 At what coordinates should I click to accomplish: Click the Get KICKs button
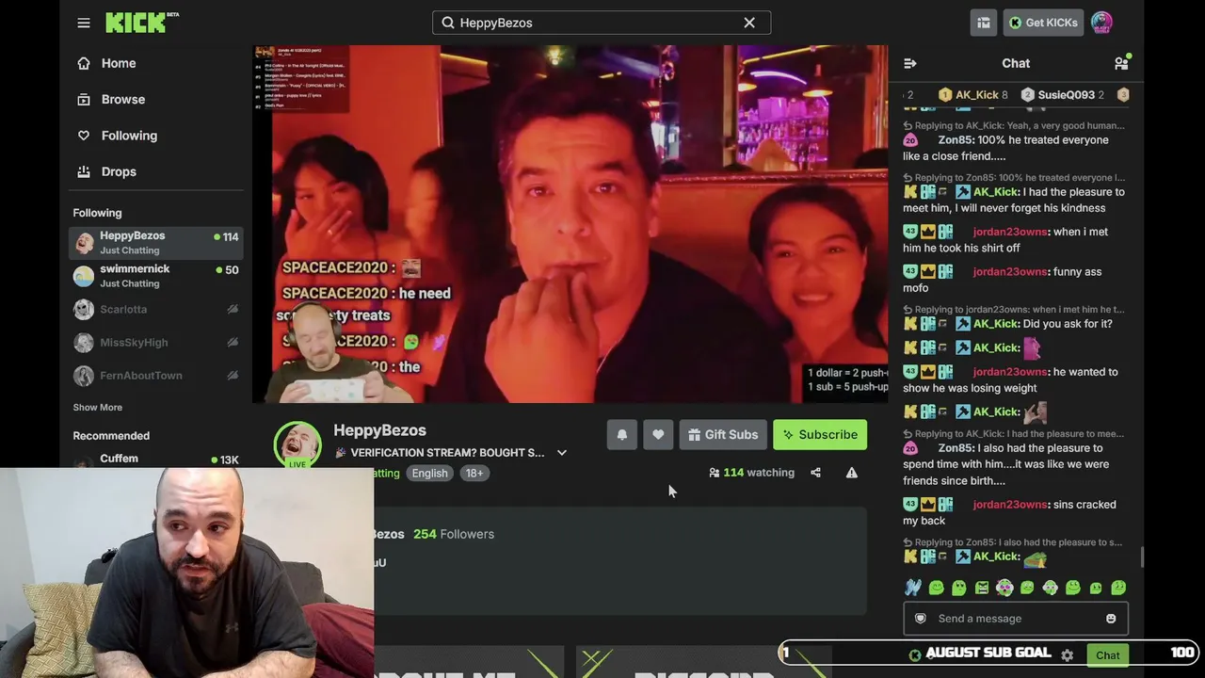[1043, 23]
